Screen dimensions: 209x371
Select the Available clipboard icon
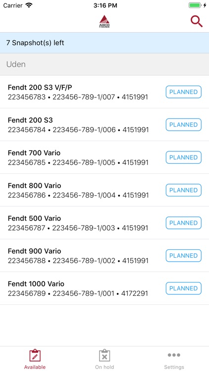click(35, 355)
